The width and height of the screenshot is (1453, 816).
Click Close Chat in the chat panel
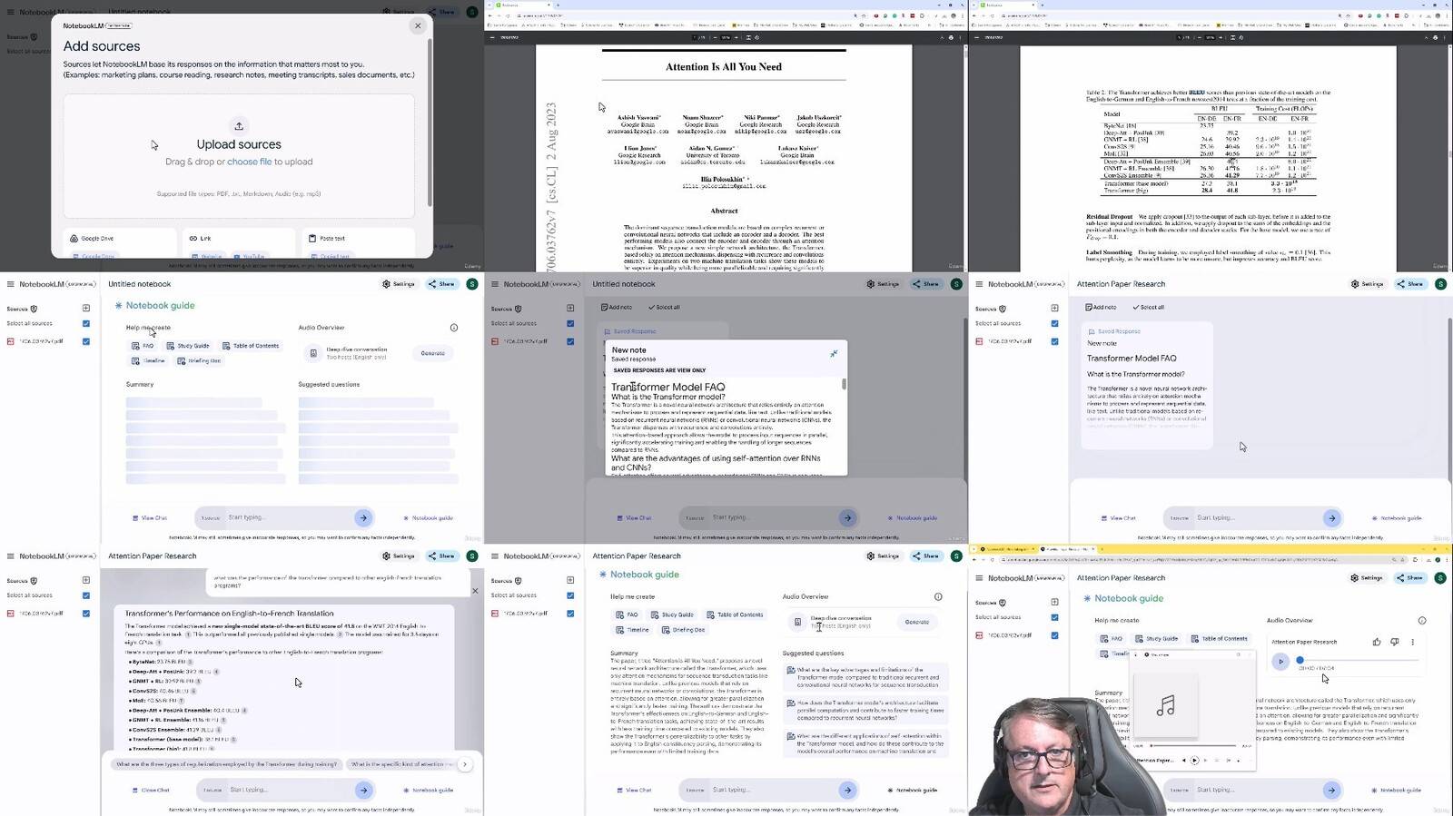151,790
